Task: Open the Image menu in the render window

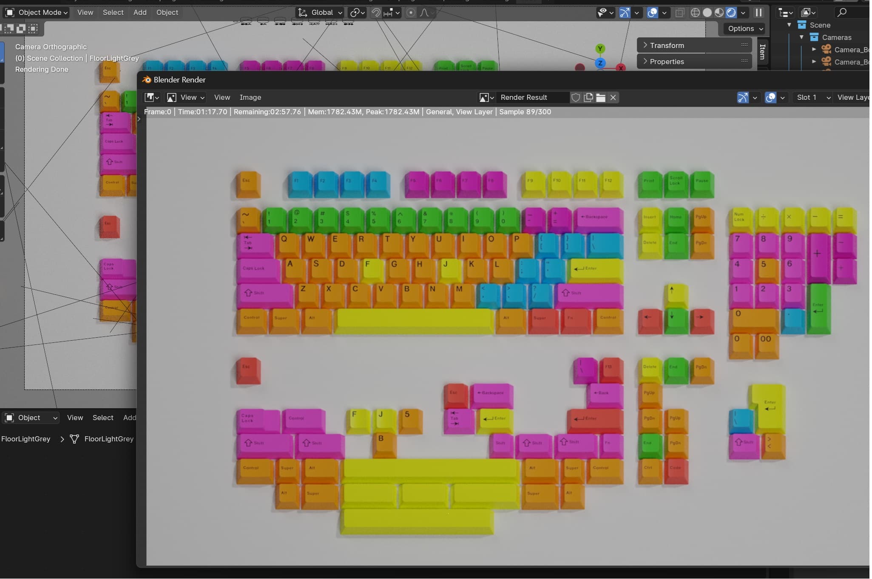Action: coord(250,97)
